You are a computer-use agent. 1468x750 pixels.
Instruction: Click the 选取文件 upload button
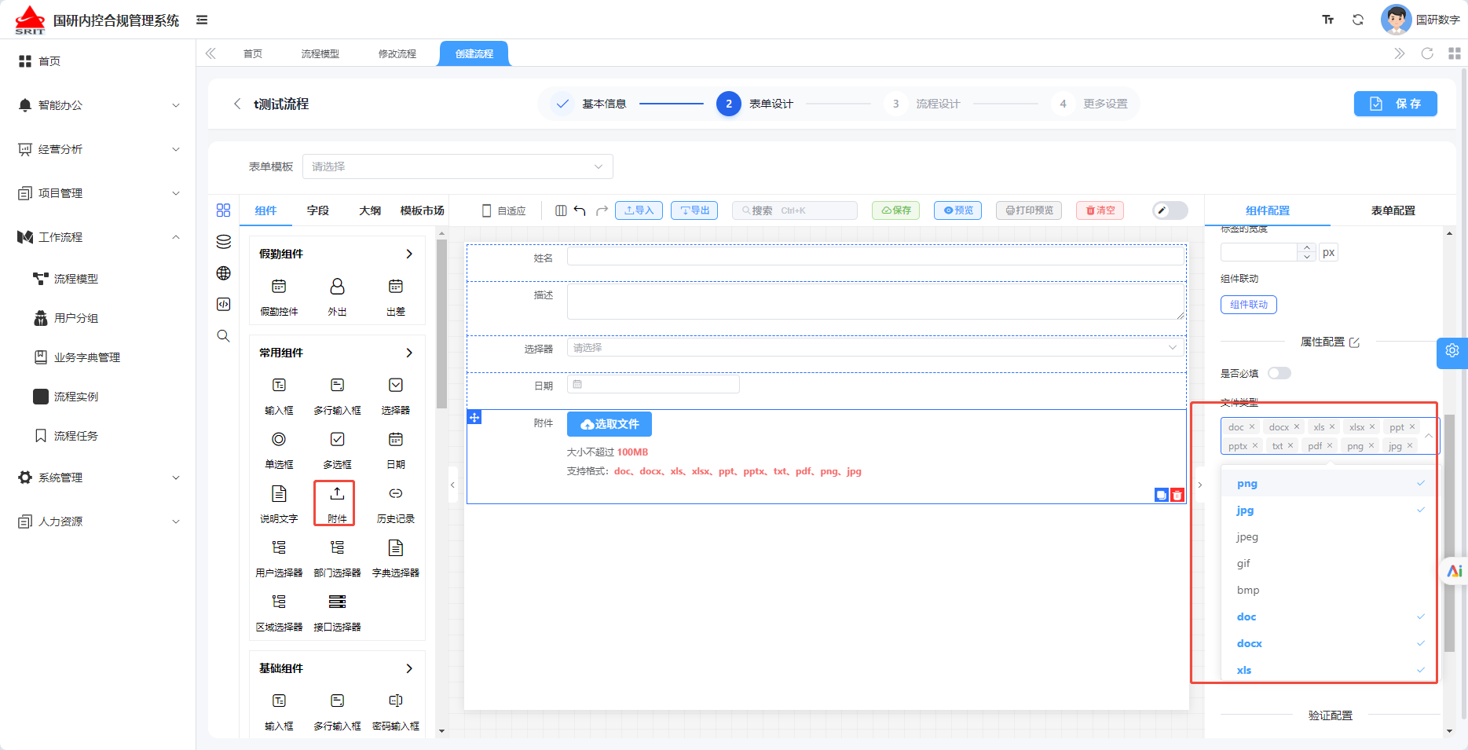click(x=610, y=424)
